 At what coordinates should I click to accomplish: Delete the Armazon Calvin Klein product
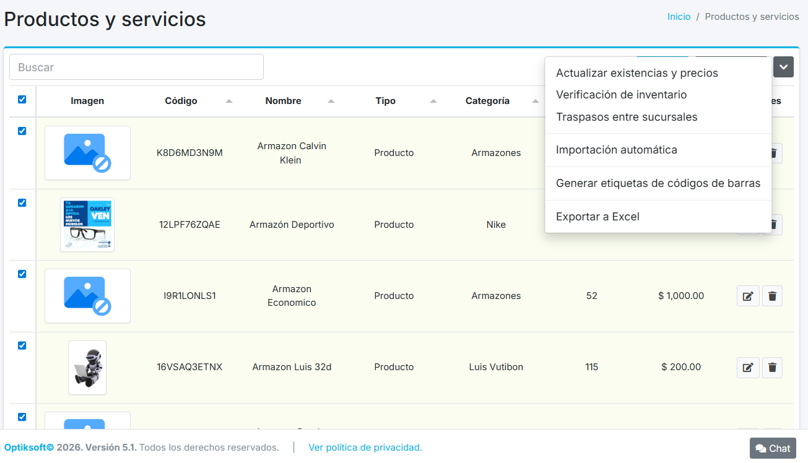pos(773,154)
